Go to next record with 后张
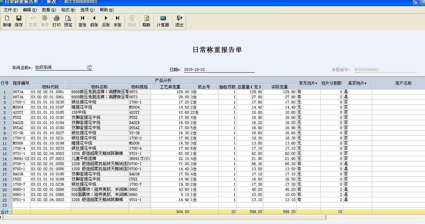This screenshot has width=425, height=224. point(106,21)
